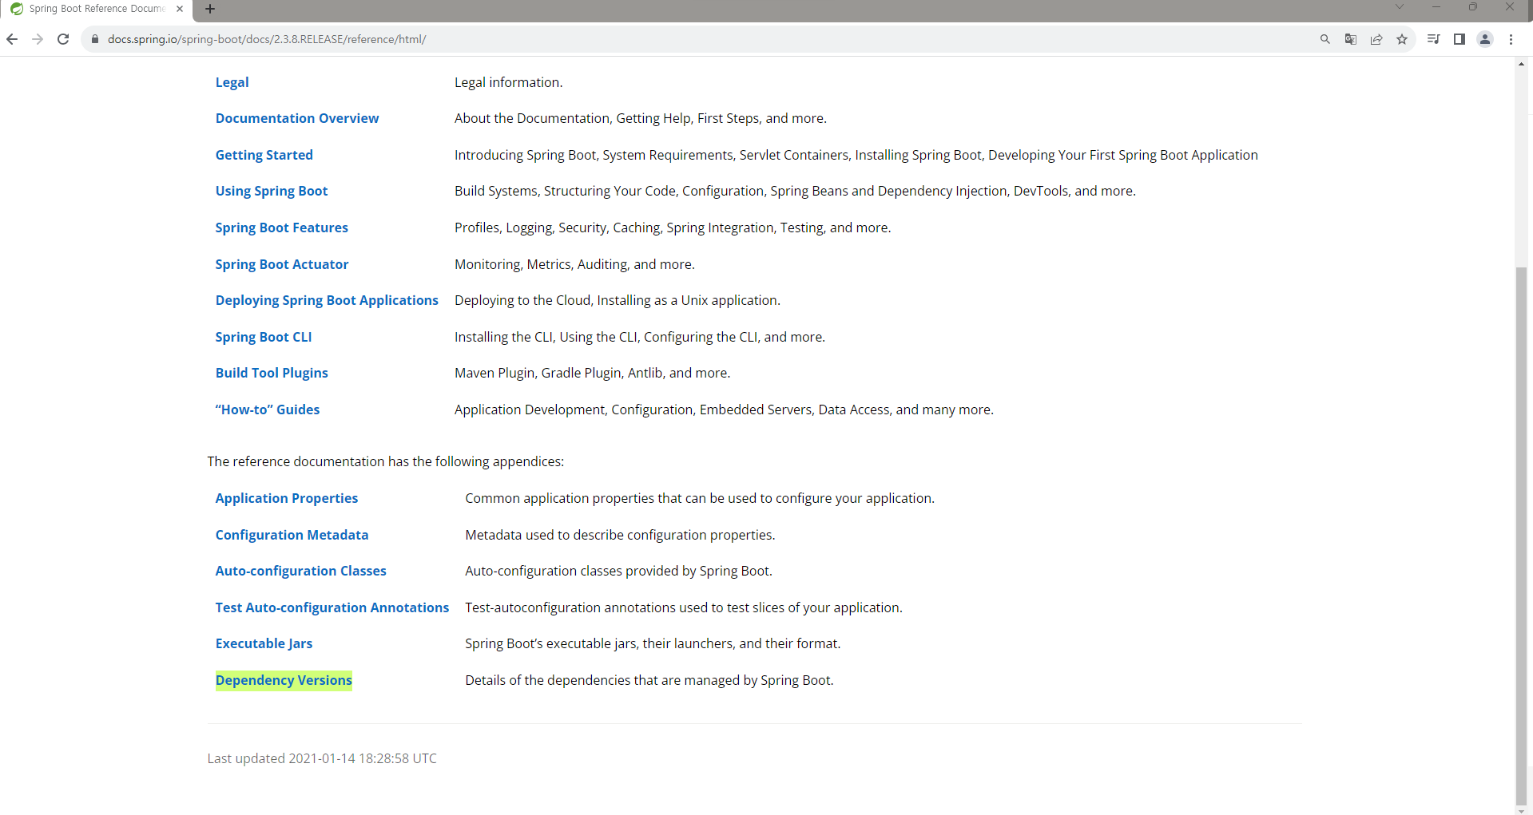1533x815 pixels.
Task: Open Spring Boot CLI link
Action: [x=263, y=337]
